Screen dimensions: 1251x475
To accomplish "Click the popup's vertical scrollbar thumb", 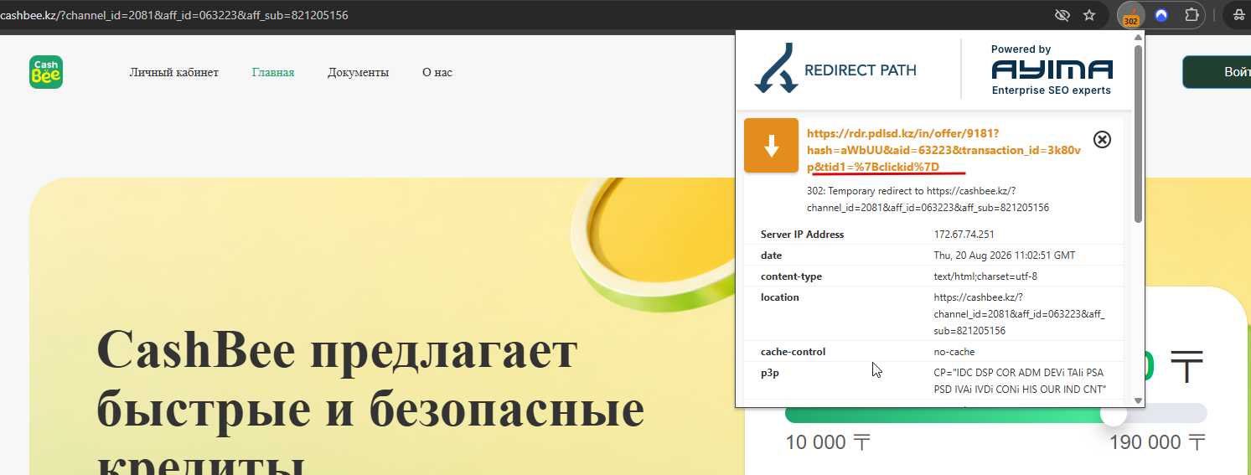I will (1138, 134).
